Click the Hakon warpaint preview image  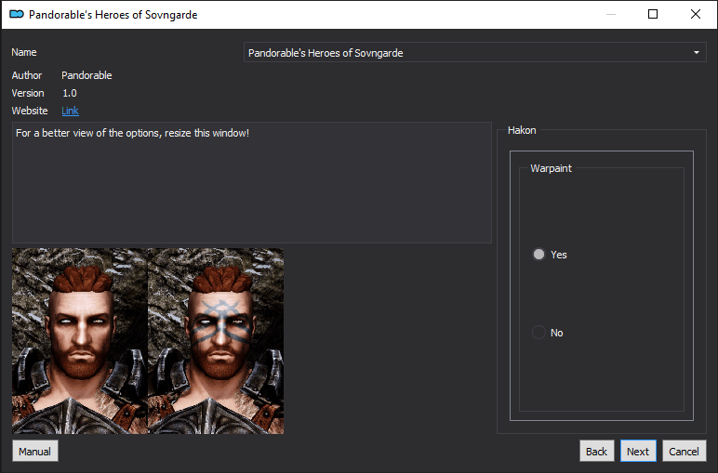coord(148,341)
